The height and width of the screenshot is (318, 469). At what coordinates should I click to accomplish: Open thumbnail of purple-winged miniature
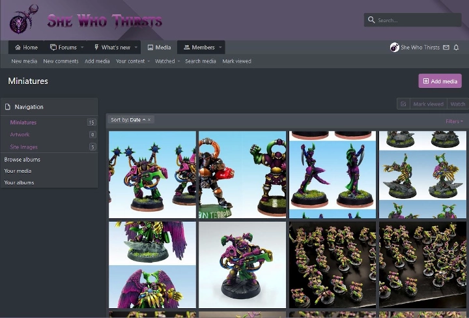pos(152,265)
